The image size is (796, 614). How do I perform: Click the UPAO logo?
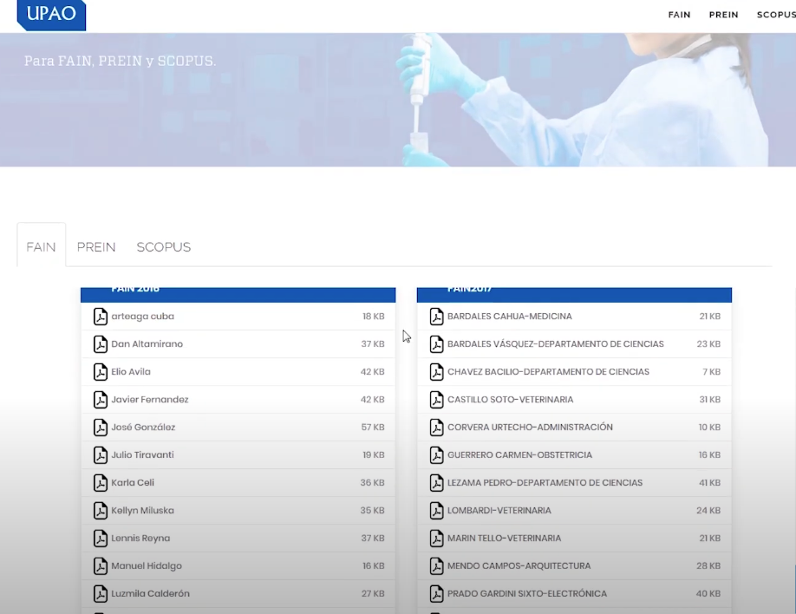(x=51, y=15)
